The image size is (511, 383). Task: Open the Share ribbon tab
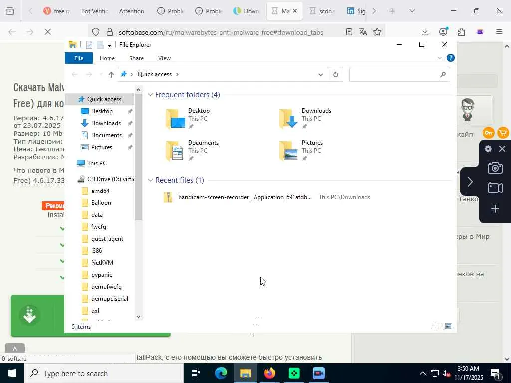[x=136, y=58]
